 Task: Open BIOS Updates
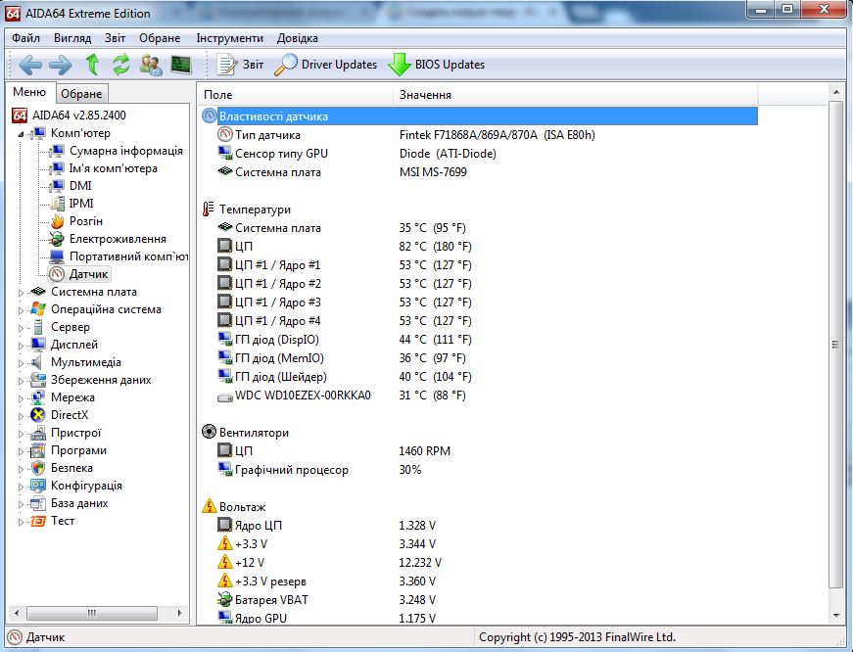437,65
